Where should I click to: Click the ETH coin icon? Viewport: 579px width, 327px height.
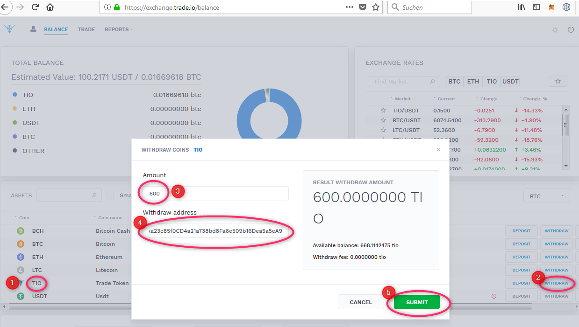pyautogui.click(x=21, y=257)
